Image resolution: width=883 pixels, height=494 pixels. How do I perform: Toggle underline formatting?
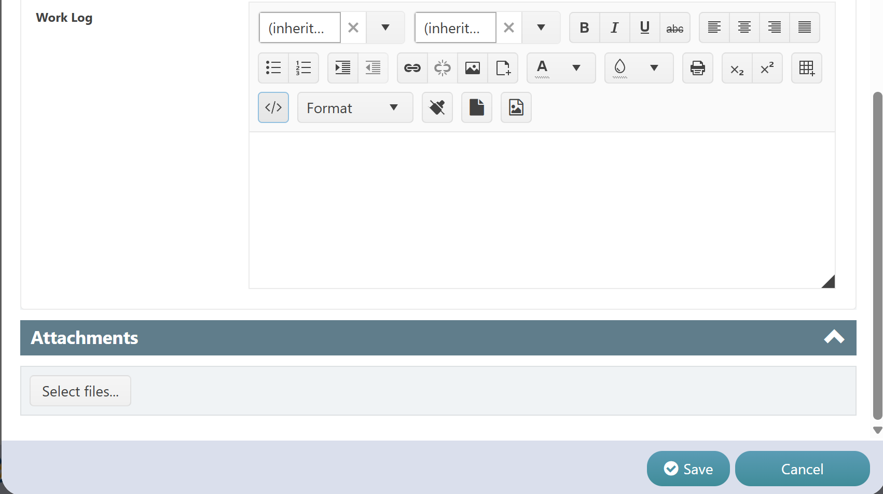coord(644,28)
